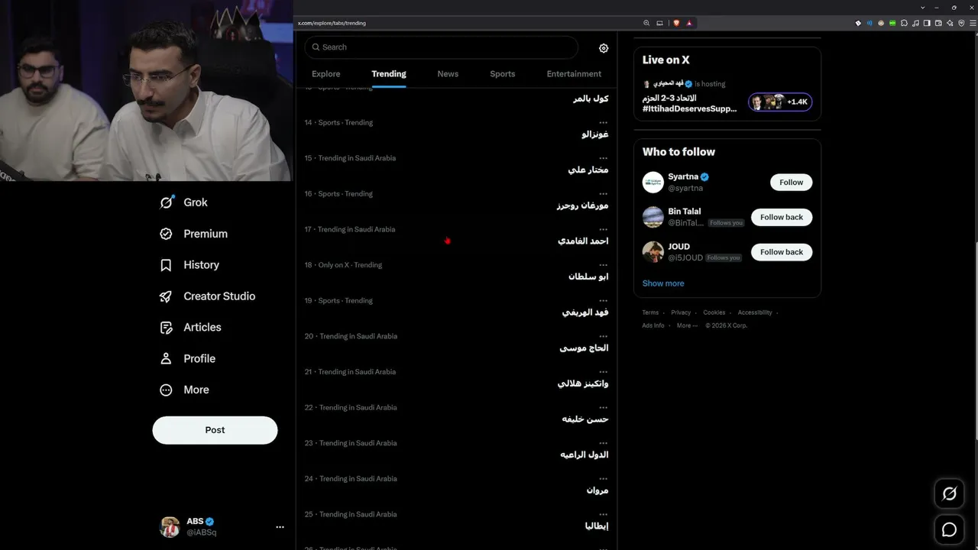Open the trend كول بالمر
The image size is (978, 550).
[x=591, y=99]
